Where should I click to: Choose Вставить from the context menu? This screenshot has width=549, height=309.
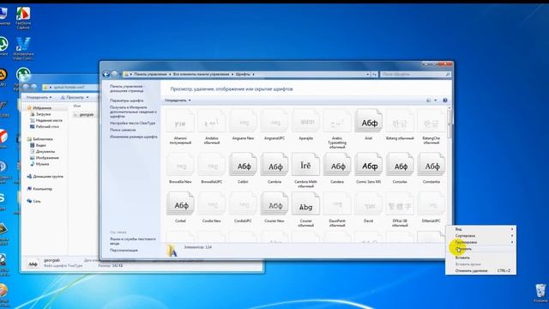point(462,257)
